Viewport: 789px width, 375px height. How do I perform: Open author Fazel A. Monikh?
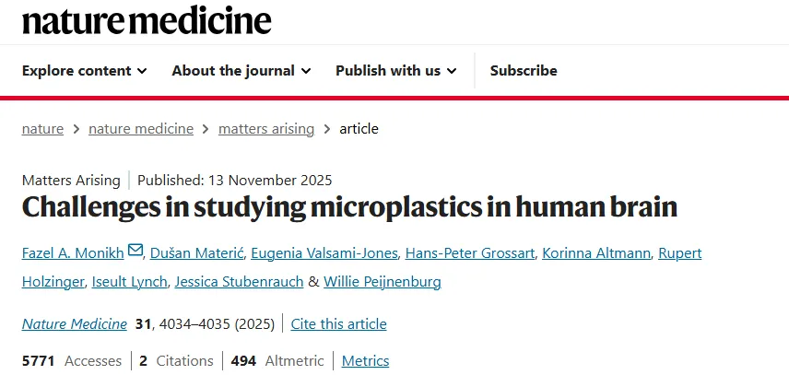point(73,252)
